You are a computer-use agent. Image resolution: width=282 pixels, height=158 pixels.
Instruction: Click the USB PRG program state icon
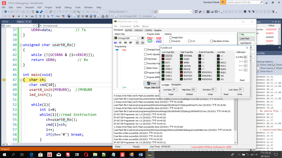158,40
